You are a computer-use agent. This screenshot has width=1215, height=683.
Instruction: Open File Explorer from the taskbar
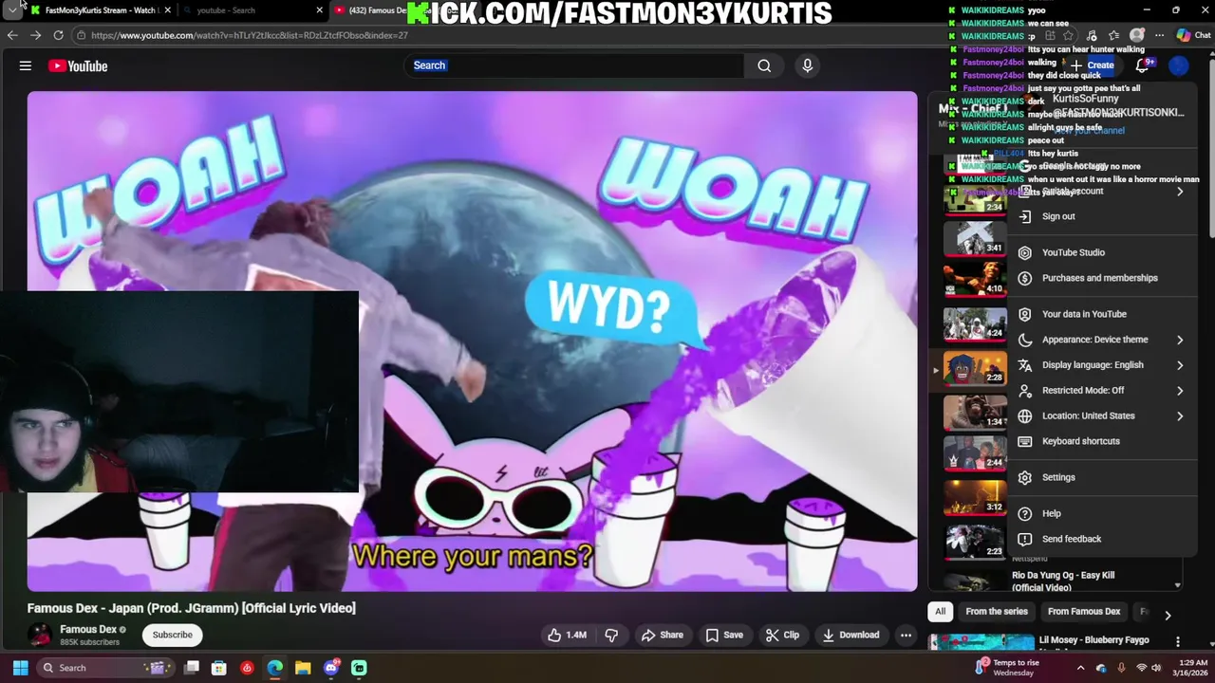303,668
